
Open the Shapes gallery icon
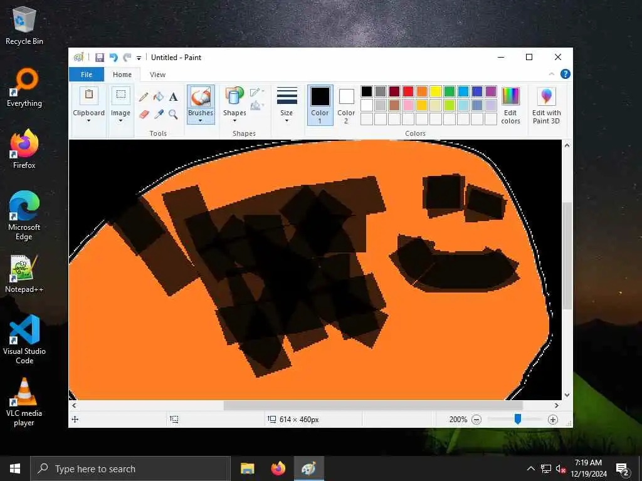pos(234,96)
